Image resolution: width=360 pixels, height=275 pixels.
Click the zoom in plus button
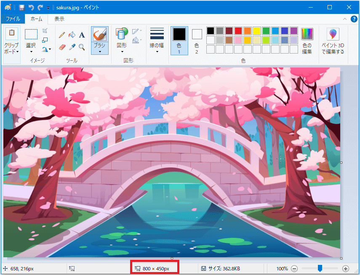click(346, 269)
